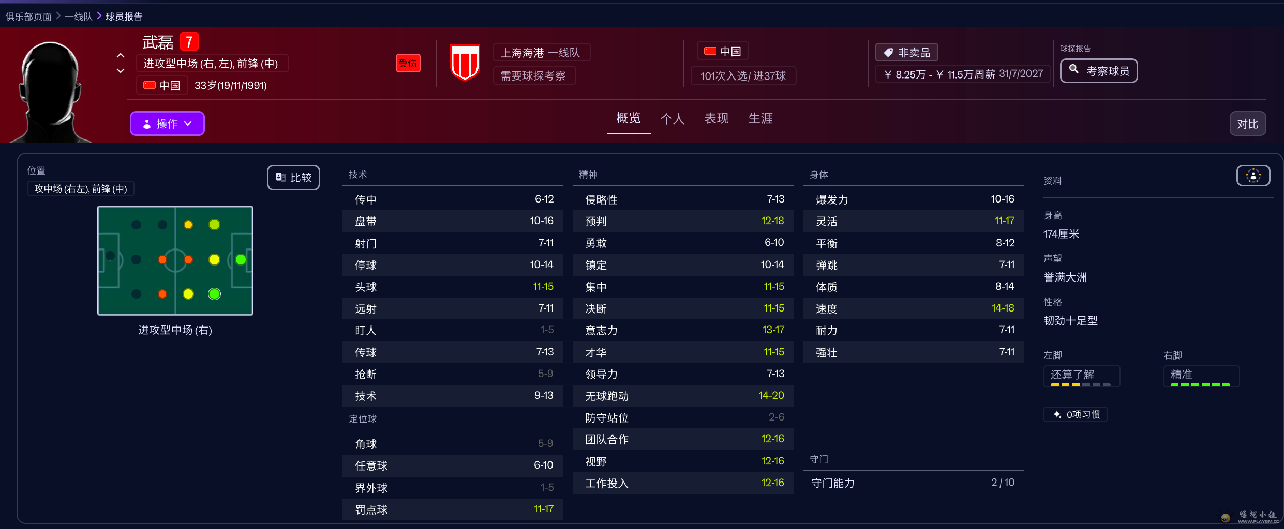Viewport: 1284px width, 529px height.
Task: Click the squad number 7 badge
Action: tap(189, 41)
